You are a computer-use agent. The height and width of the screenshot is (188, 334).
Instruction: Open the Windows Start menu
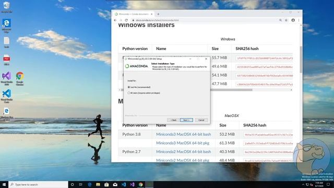tap(4, 184)
